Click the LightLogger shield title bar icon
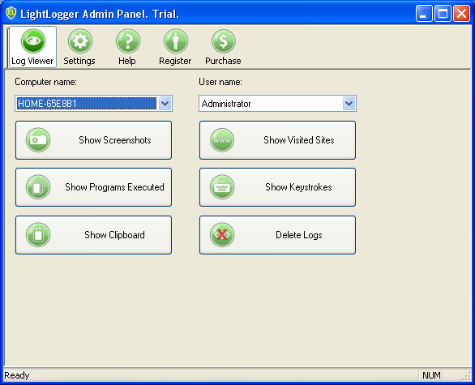Screen dimensions: 475x385 tap(11, 13)
